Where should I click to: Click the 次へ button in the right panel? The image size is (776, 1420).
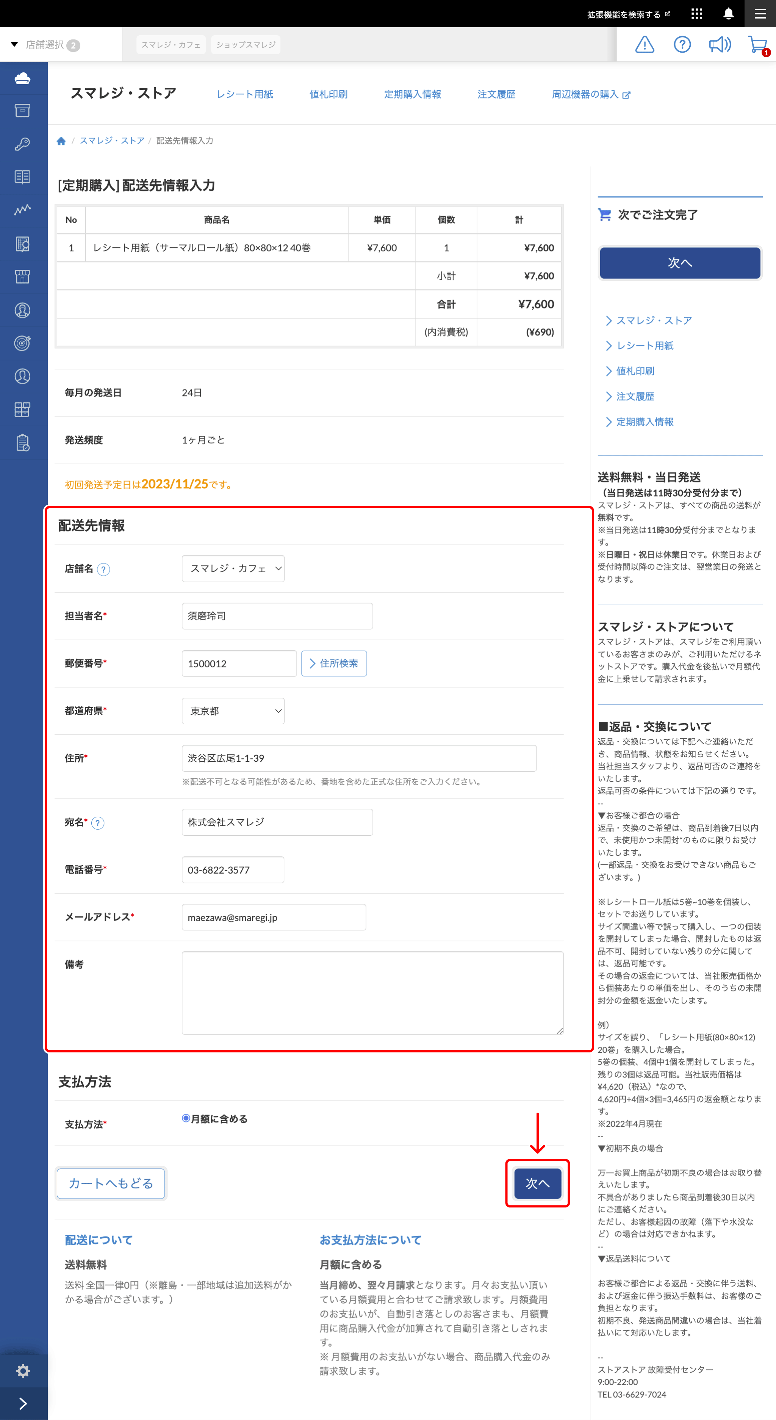pos(679,263)
